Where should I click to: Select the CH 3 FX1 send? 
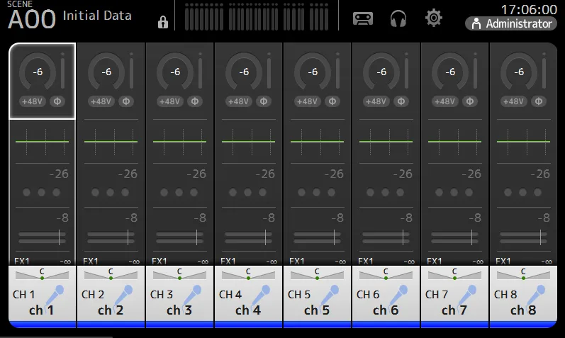(180, 260)
